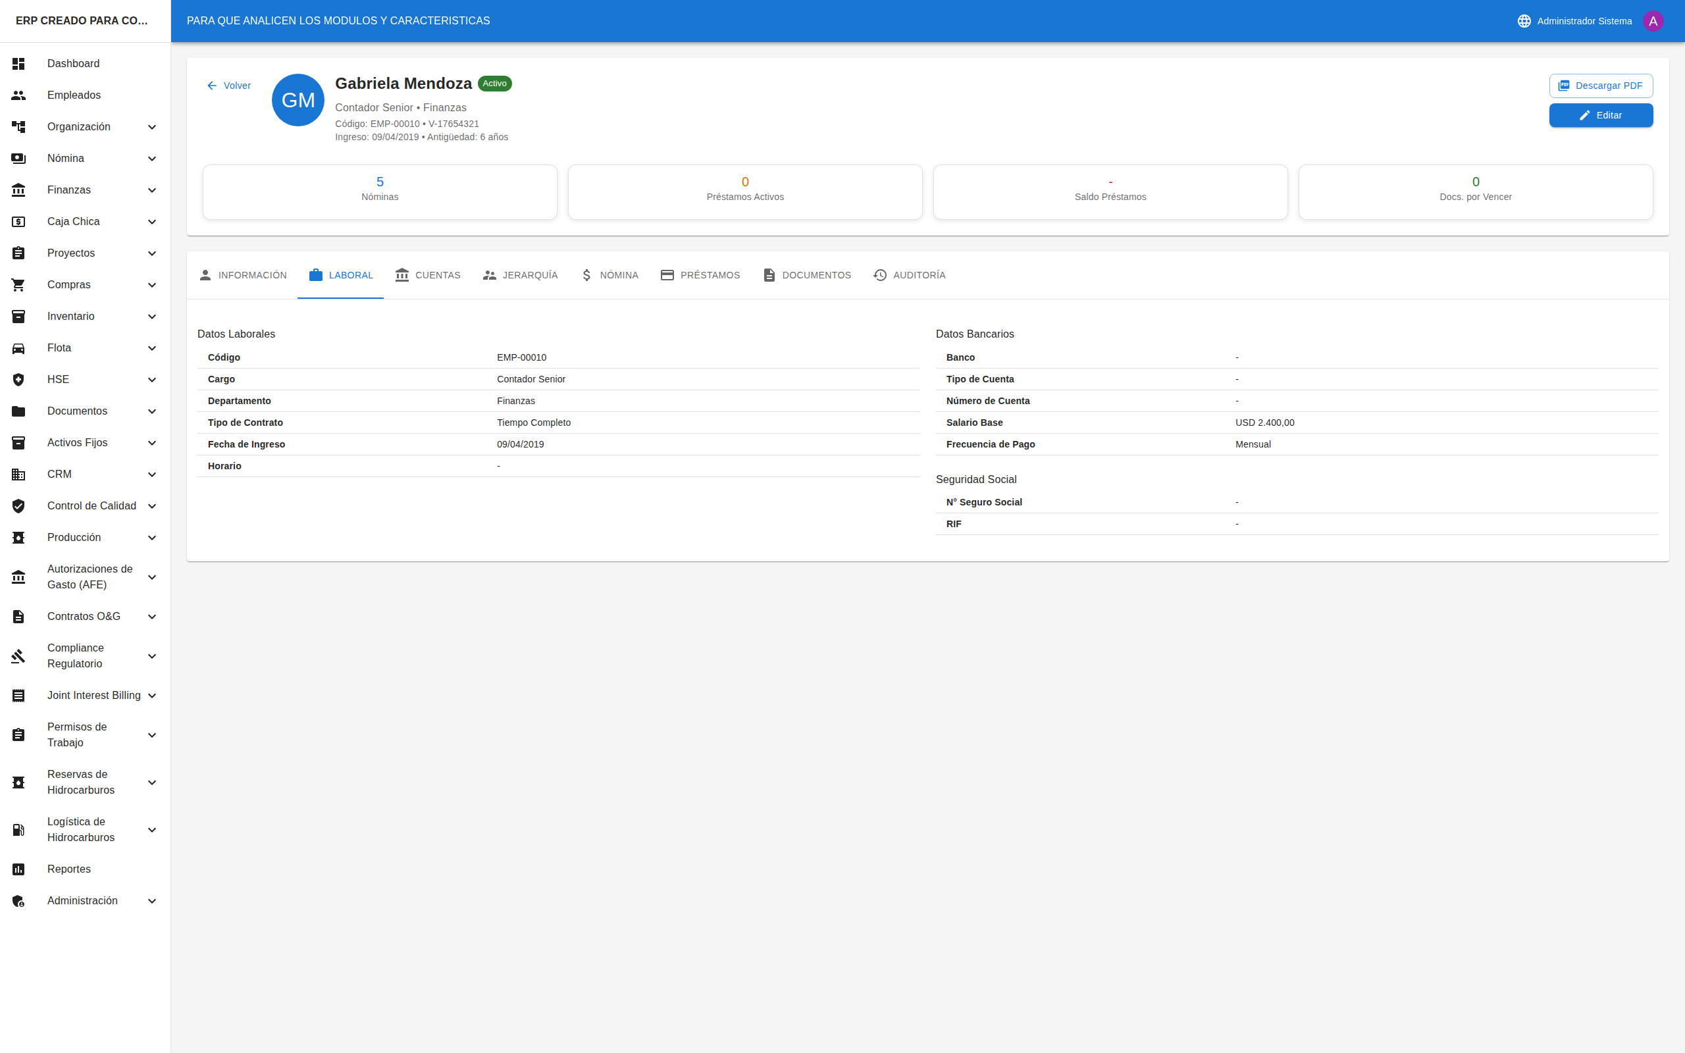Expand the Finanzas menu chevron
This screenshot has height=1053, width=1685.
(x=152, y=190)
